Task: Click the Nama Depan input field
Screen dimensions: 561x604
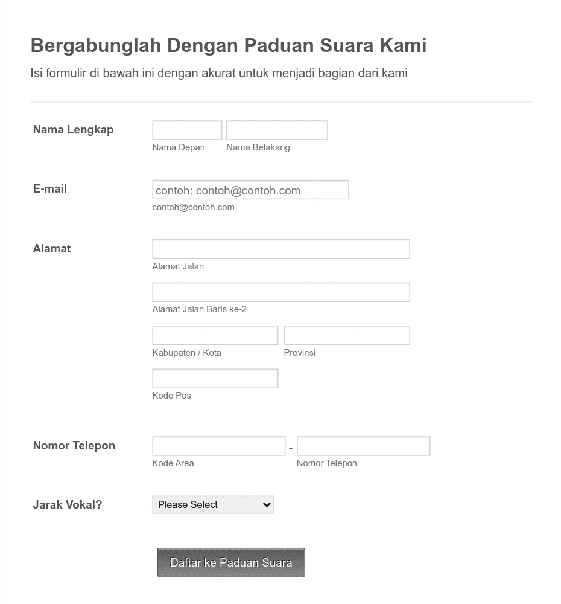Action: coord(187,130)
